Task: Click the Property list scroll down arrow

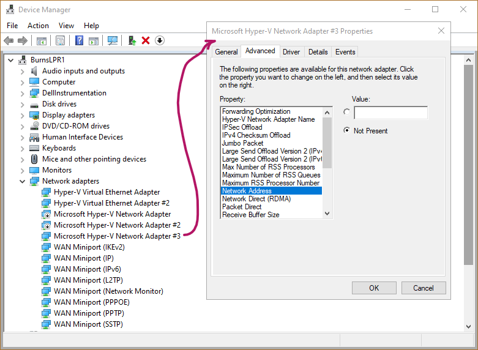Action: pos(327,214)
